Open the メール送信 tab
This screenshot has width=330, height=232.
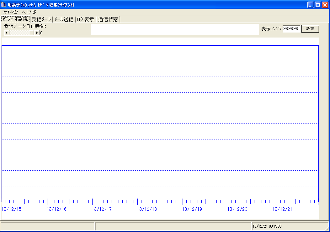(x=64, y=19)
